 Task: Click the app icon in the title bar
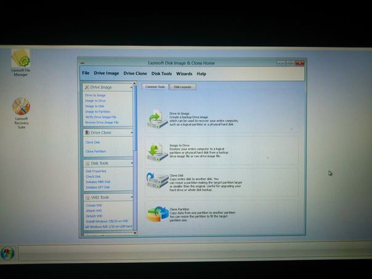pyautogui.click(x=82, y=62)
